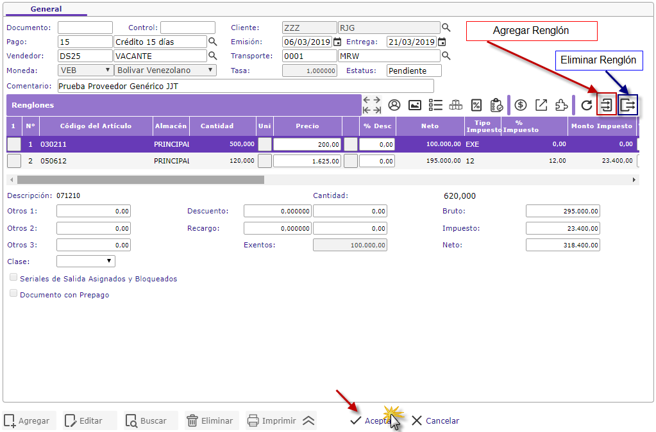
Task: Open the Moneda VEB dropdown
Action: pyautogui.click(x=85, y=71)
